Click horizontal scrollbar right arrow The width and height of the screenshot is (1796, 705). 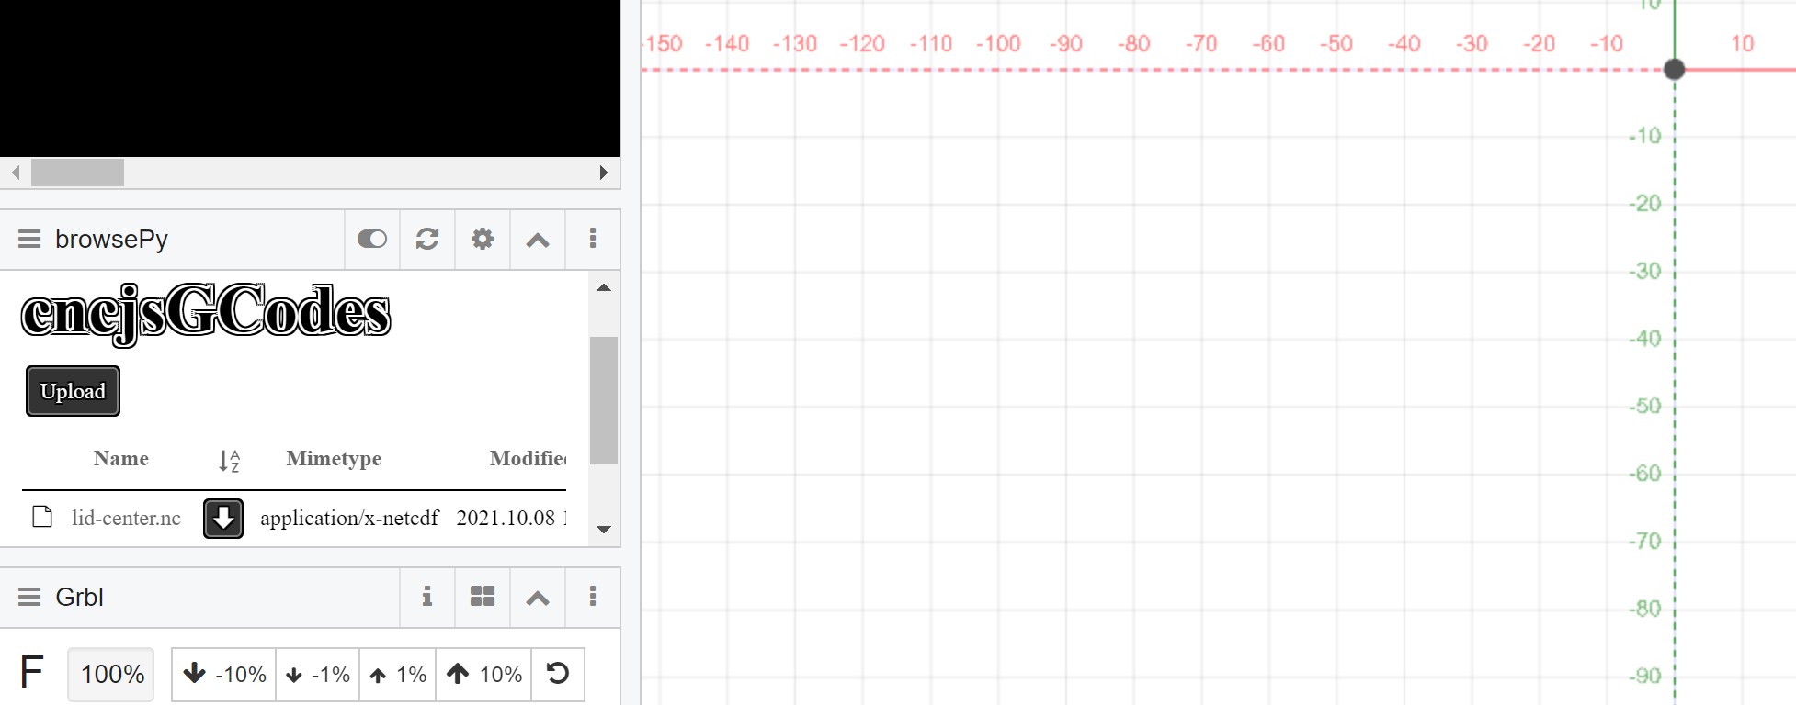[604, 173]
